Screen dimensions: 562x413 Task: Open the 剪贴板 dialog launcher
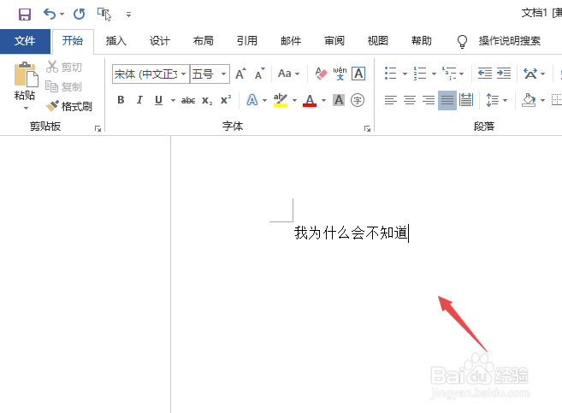98,128
